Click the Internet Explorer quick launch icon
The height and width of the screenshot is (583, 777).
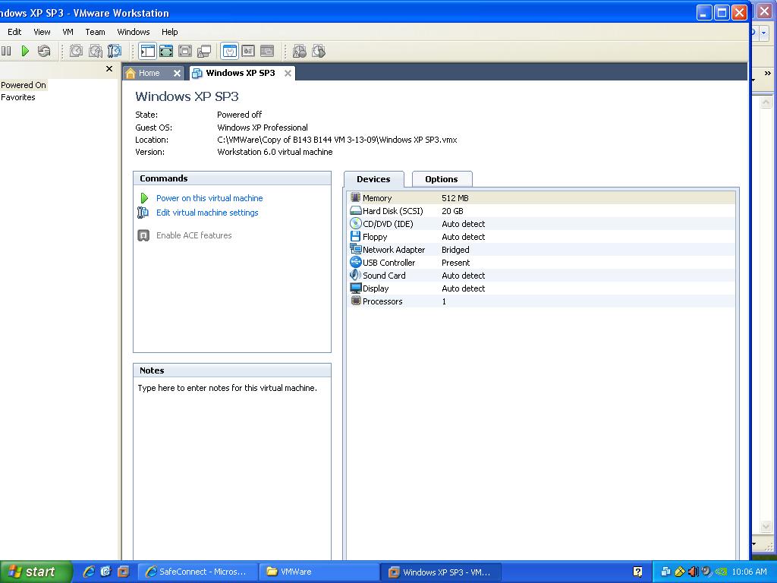tap(89, 572)
